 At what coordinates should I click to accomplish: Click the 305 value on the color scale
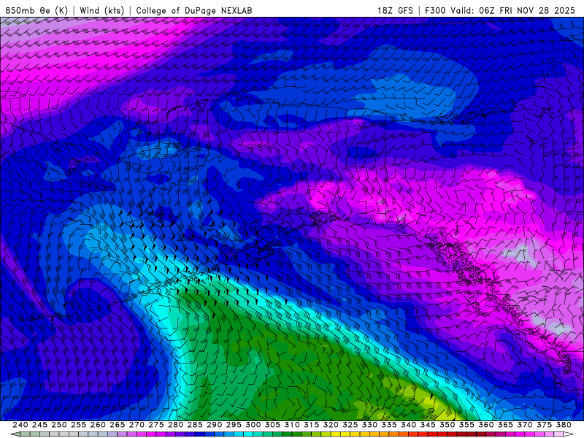coord(272,425)
